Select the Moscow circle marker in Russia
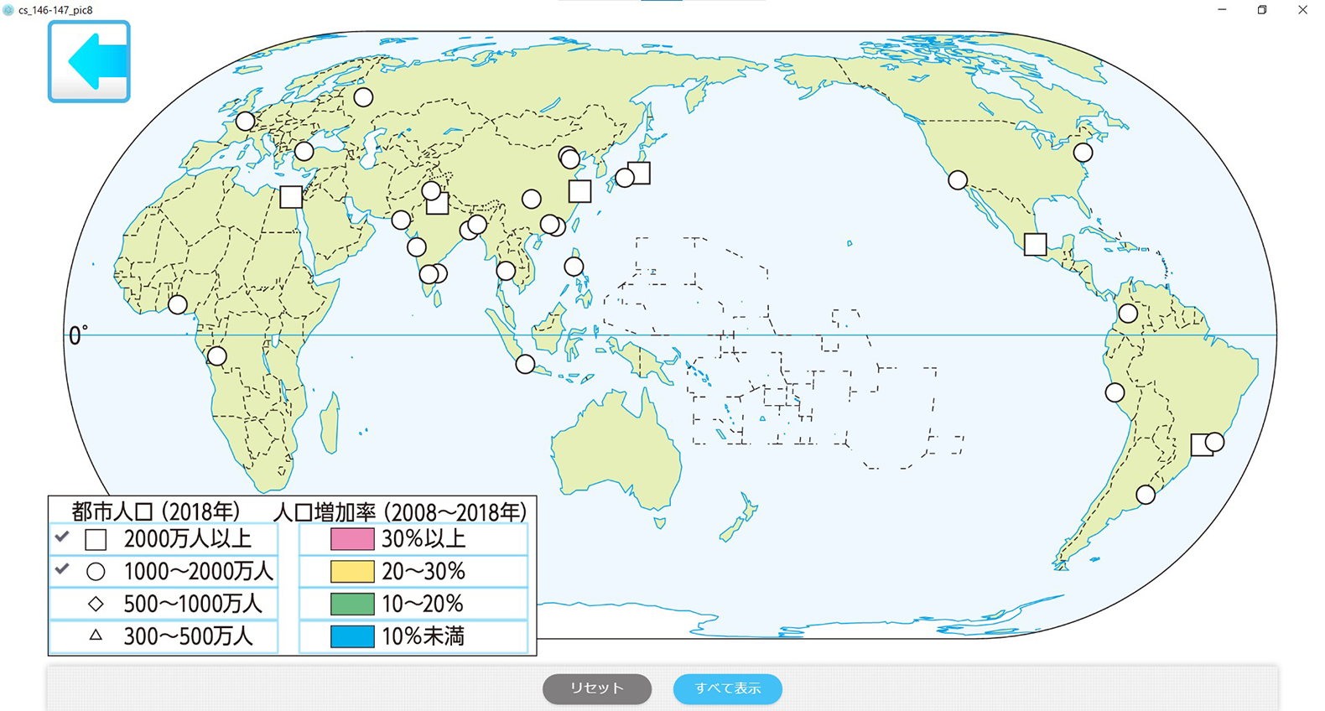 (363, 97)
